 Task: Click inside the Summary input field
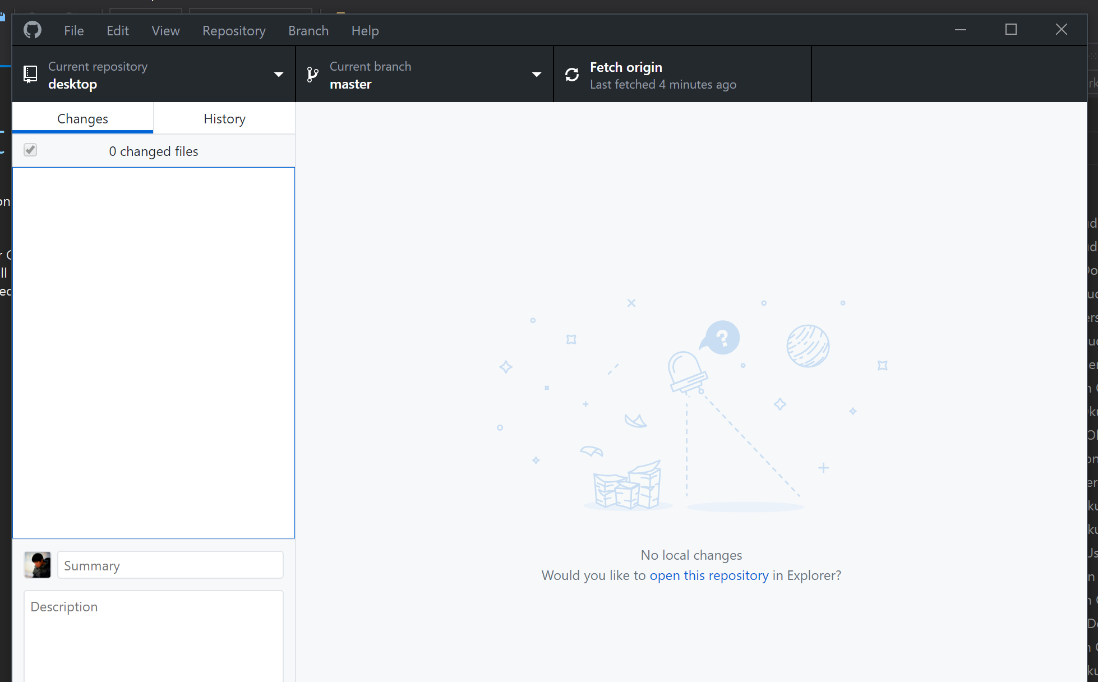coord(169,565)
